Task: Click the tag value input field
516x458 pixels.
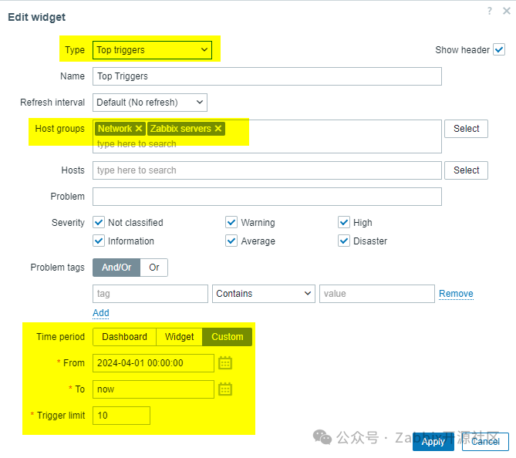Action: coord(377,294)
